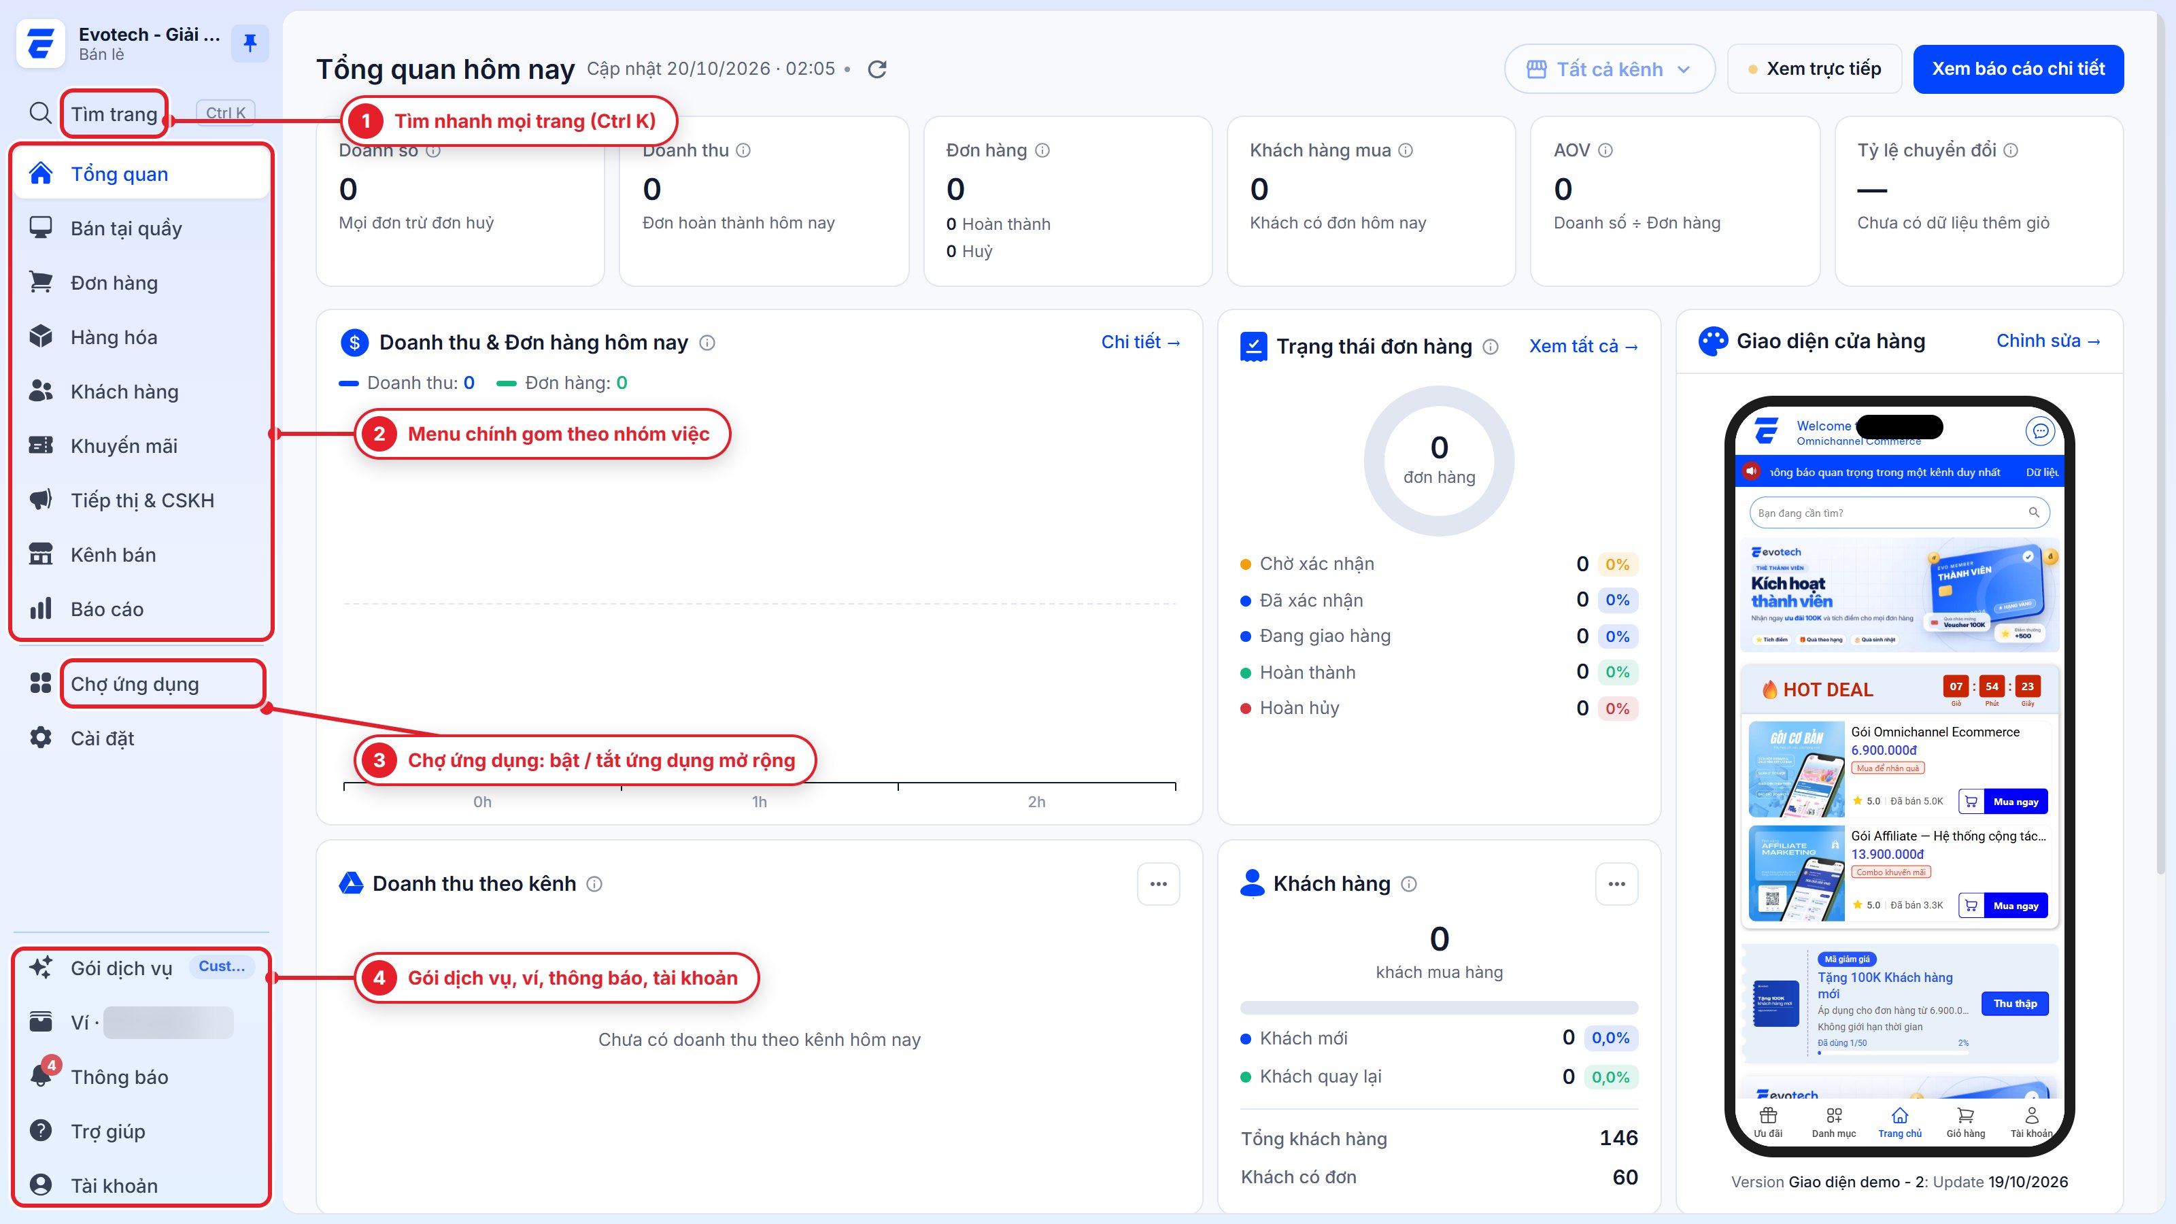Click the Evotech logo in the sidebar header

[x=41, y=43]
